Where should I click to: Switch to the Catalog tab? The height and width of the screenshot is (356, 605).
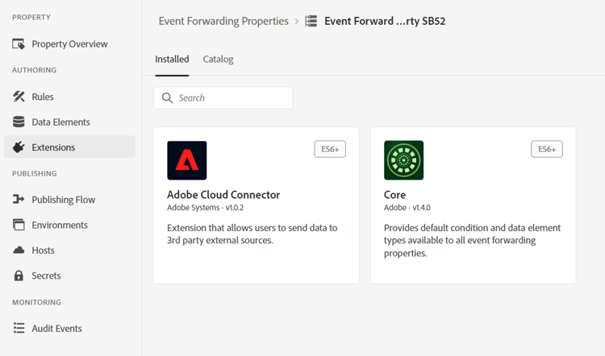[x=218, y=60]
